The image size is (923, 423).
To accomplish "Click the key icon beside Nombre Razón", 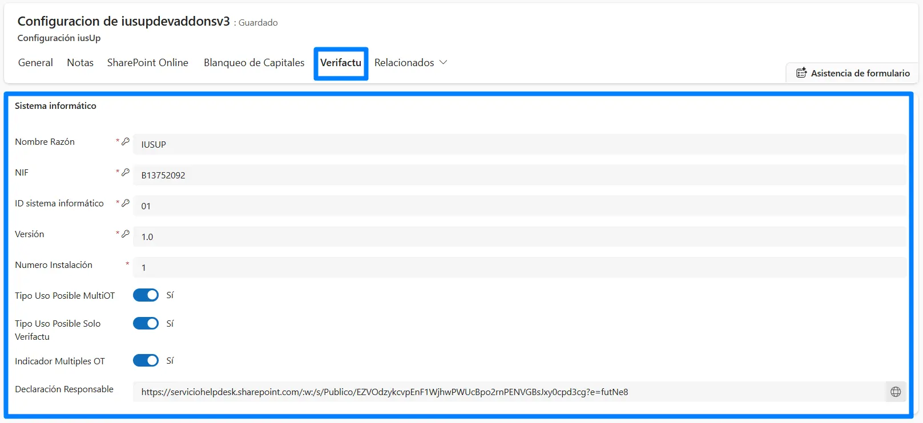I will click(126, 141).
